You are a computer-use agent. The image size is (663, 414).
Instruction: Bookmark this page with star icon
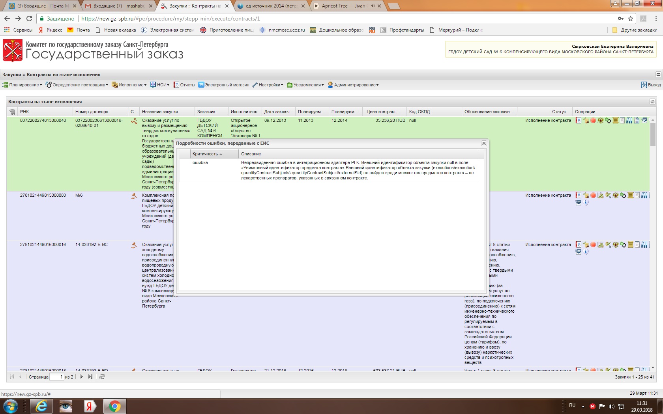tap(631, 19)
